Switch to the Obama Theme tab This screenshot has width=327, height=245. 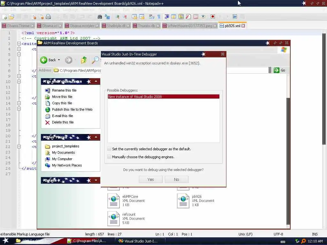tap(18, 26)
